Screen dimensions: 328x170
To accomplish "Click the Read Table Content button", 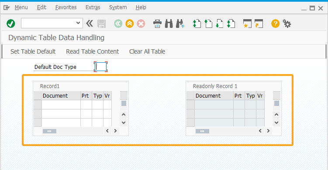I will click(92, 51).
